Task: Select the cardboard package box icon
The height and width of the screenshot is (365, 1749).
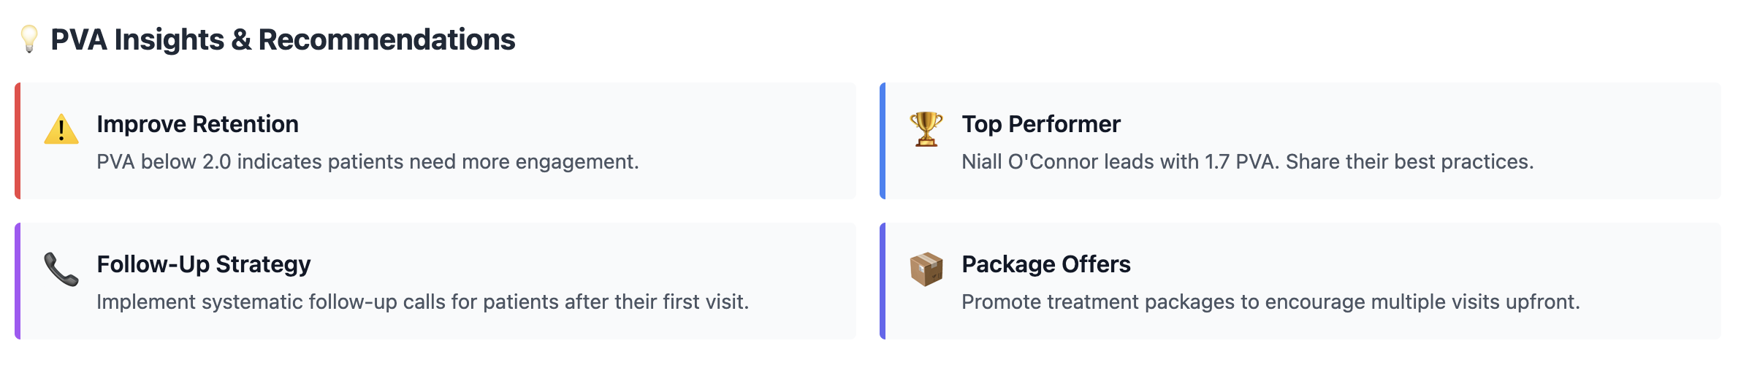Action: click(926, 269)
